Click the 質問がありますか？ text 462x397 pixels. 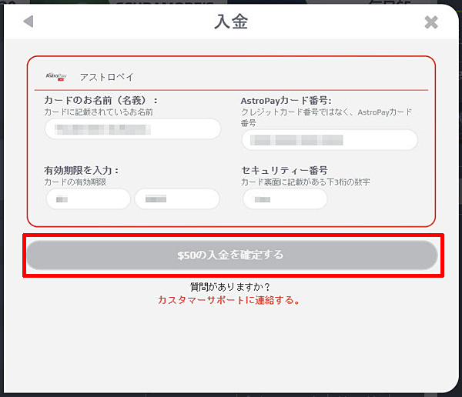[x=229, y=287]
